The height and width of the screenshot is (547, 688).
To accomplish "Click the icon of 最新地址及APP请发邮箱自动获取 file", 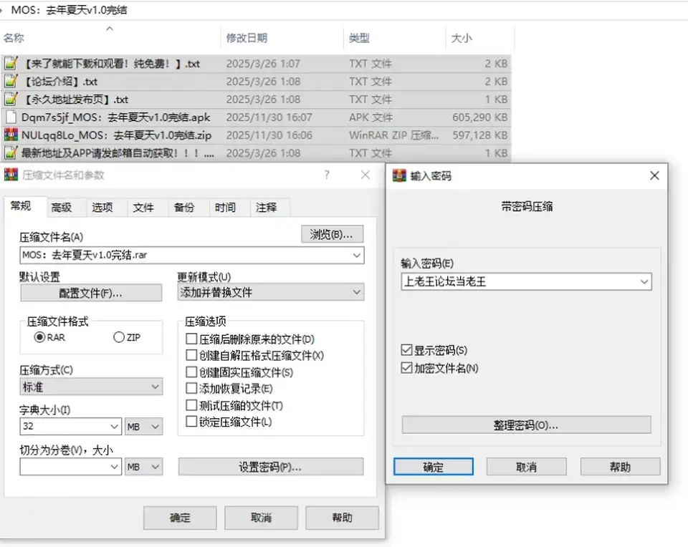I will click(x=11, y=153).
